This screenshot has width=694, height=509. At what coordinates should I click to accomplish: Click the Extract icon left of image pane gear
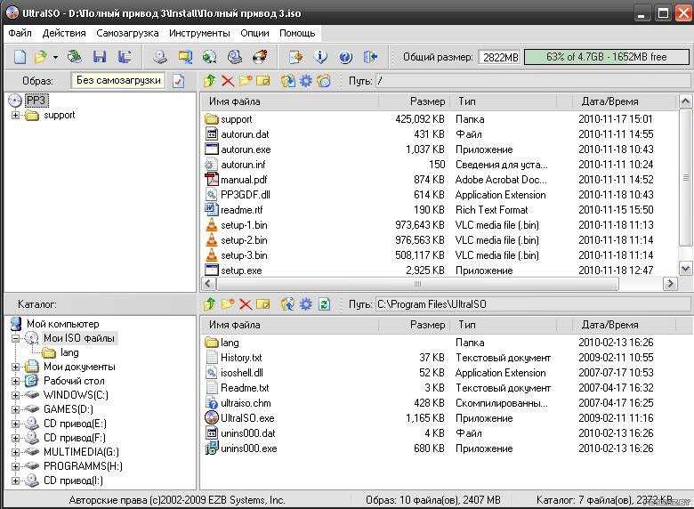(x=288, y=81)
